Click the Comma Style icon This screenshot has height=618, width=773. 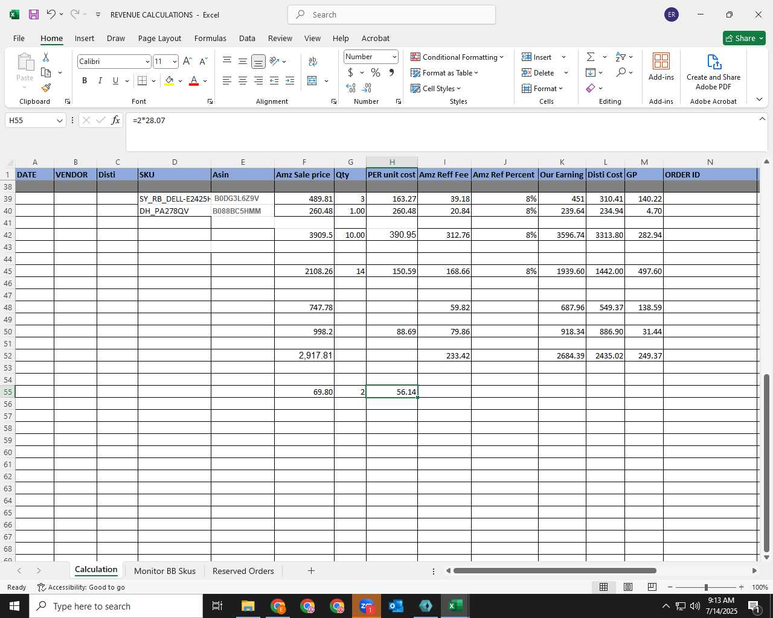click(391, 72)
